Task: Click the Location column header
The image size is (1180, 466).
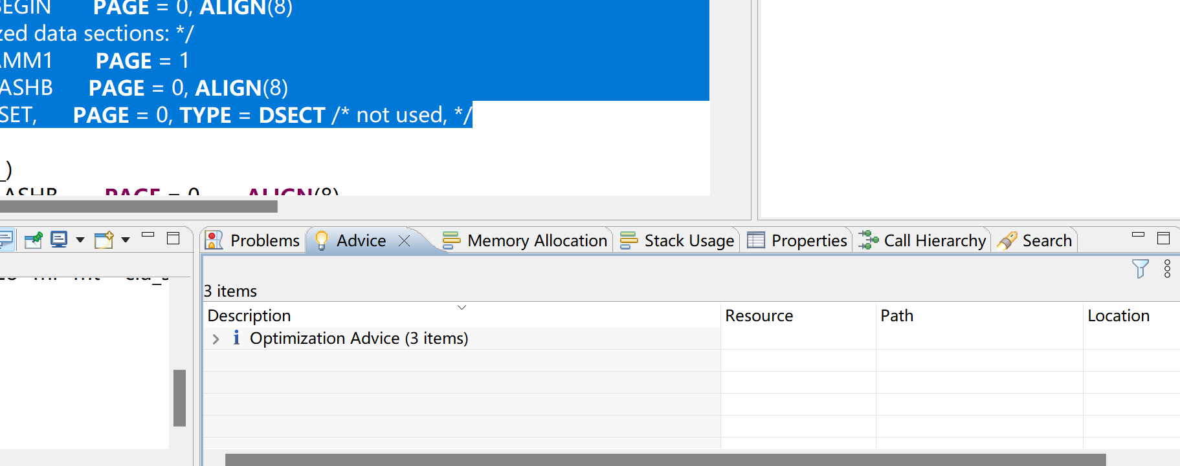Action: [1118, 315]
